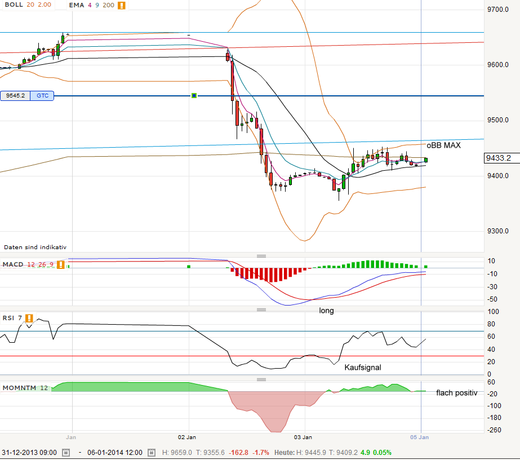The height and width of the screenshot is (460, 520).
Task: Click the 02 Jan axis label
Action: pyautogui.click(x=186, y=437)
